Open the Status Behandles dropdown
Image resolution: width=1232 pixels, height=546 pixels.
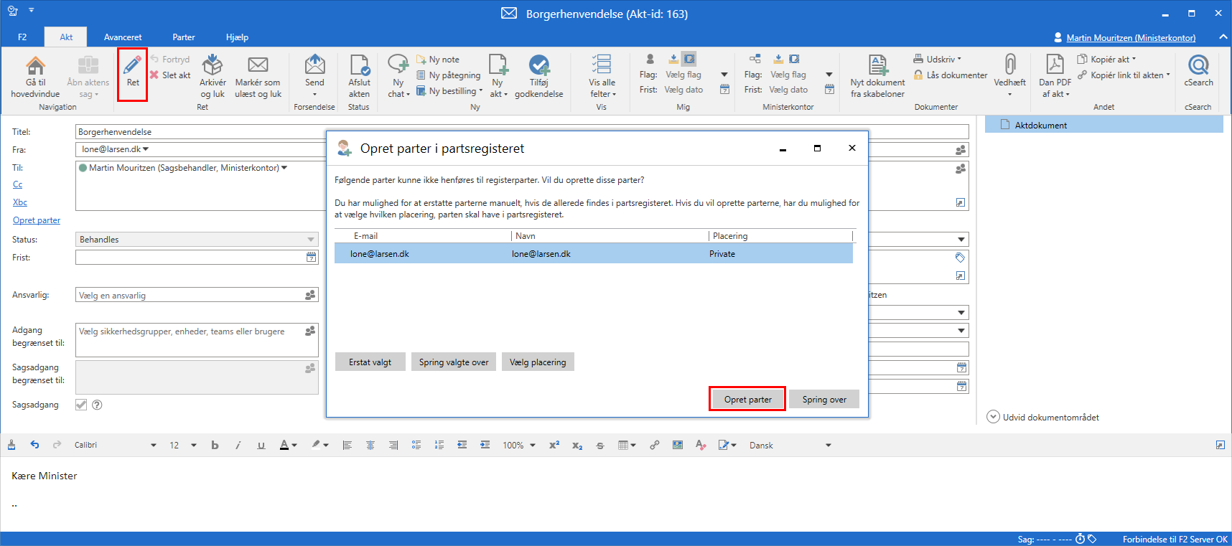click(x=196, y=240)
